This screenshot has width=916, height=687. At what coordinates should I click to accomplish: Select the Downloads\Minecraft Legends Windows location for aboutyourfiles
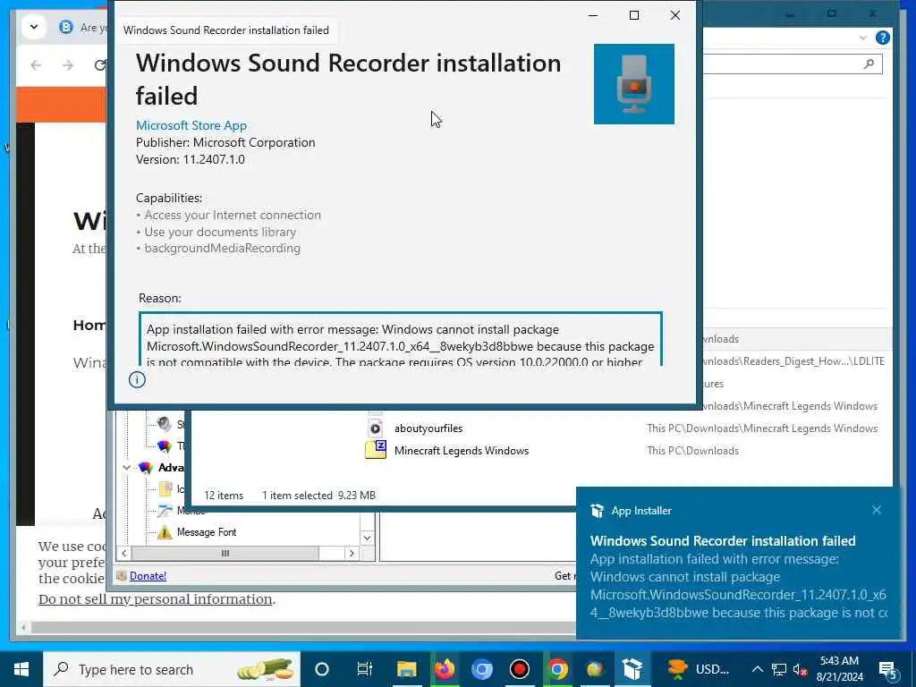click(762, 428)
